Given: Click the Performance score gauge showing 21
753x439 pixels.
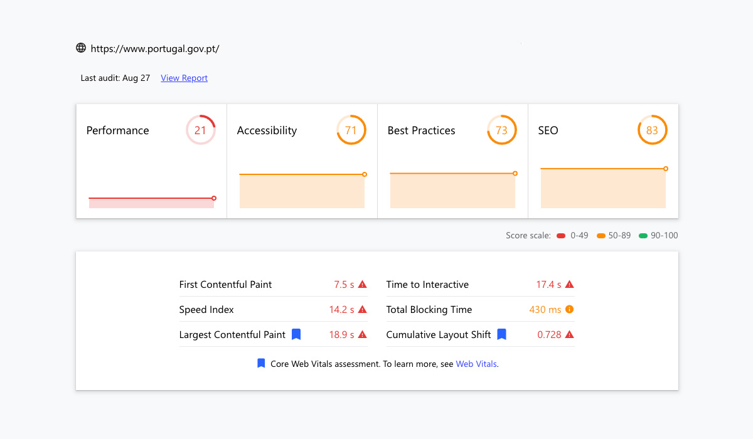Looking at the screenshot, I should pos(200,130).
